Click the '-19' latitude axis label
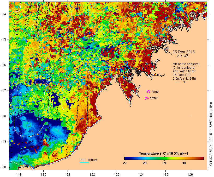The width and height of the screenshot is (214, 177). coord(3,142)
